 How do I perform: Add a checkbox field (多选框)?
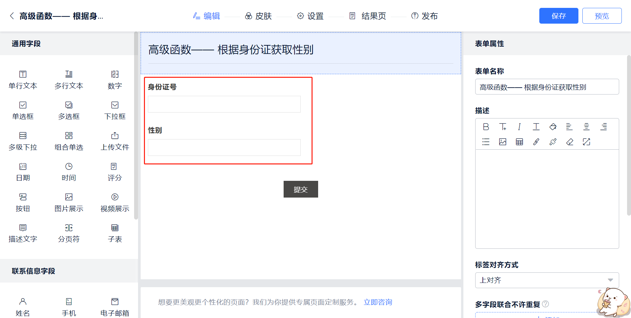[69, 111]
